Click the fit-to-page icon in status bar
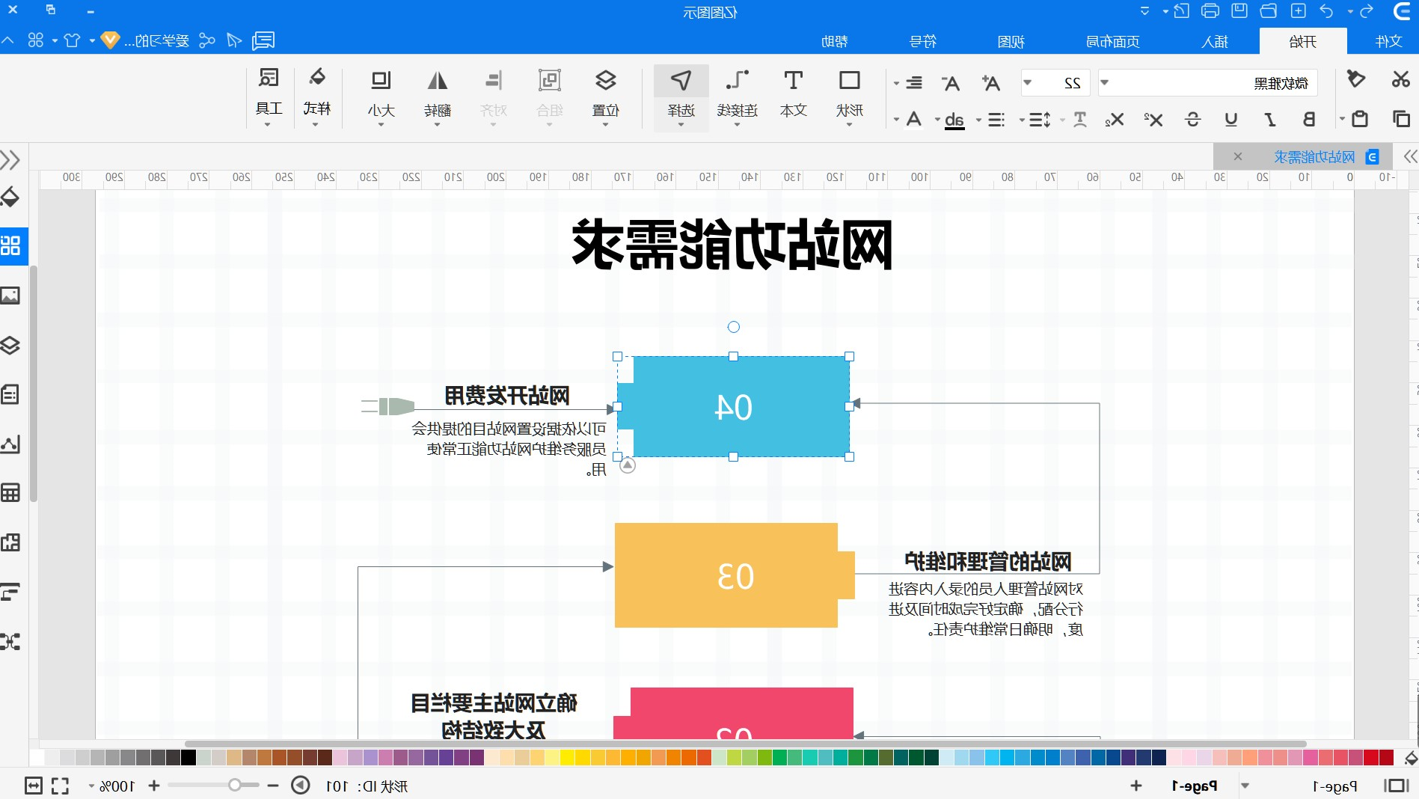This screenshot has width=1419, height=799. pyautogui.click(x=34, y=786)
